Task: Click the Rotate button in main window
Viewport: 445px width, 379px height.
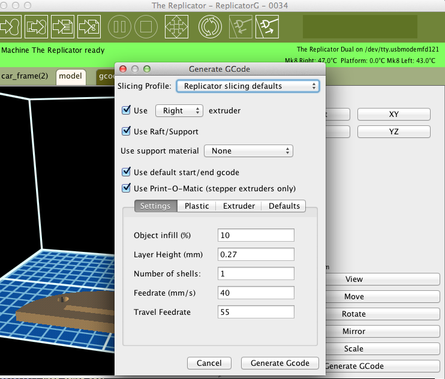Action: (383, 314)
